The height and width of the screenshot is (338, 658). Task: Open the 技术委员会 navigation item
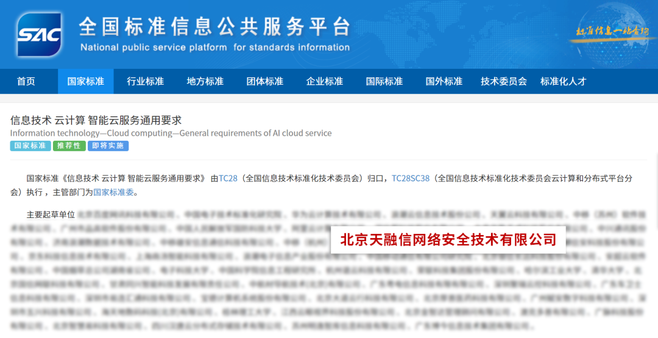[503, 82]
